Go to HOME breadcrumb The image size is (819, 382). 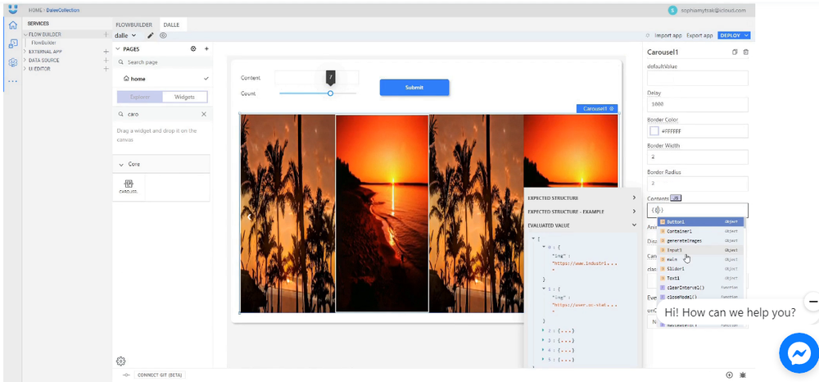click(x=35, y=10)
